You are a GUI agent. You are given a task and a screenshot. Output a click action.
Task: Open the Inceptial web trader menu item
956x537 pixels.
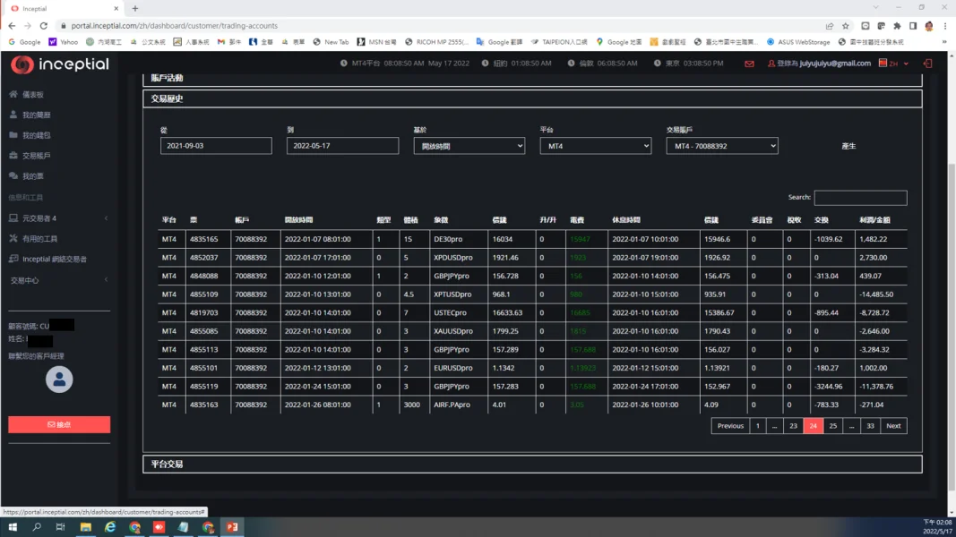pos(54,260)
